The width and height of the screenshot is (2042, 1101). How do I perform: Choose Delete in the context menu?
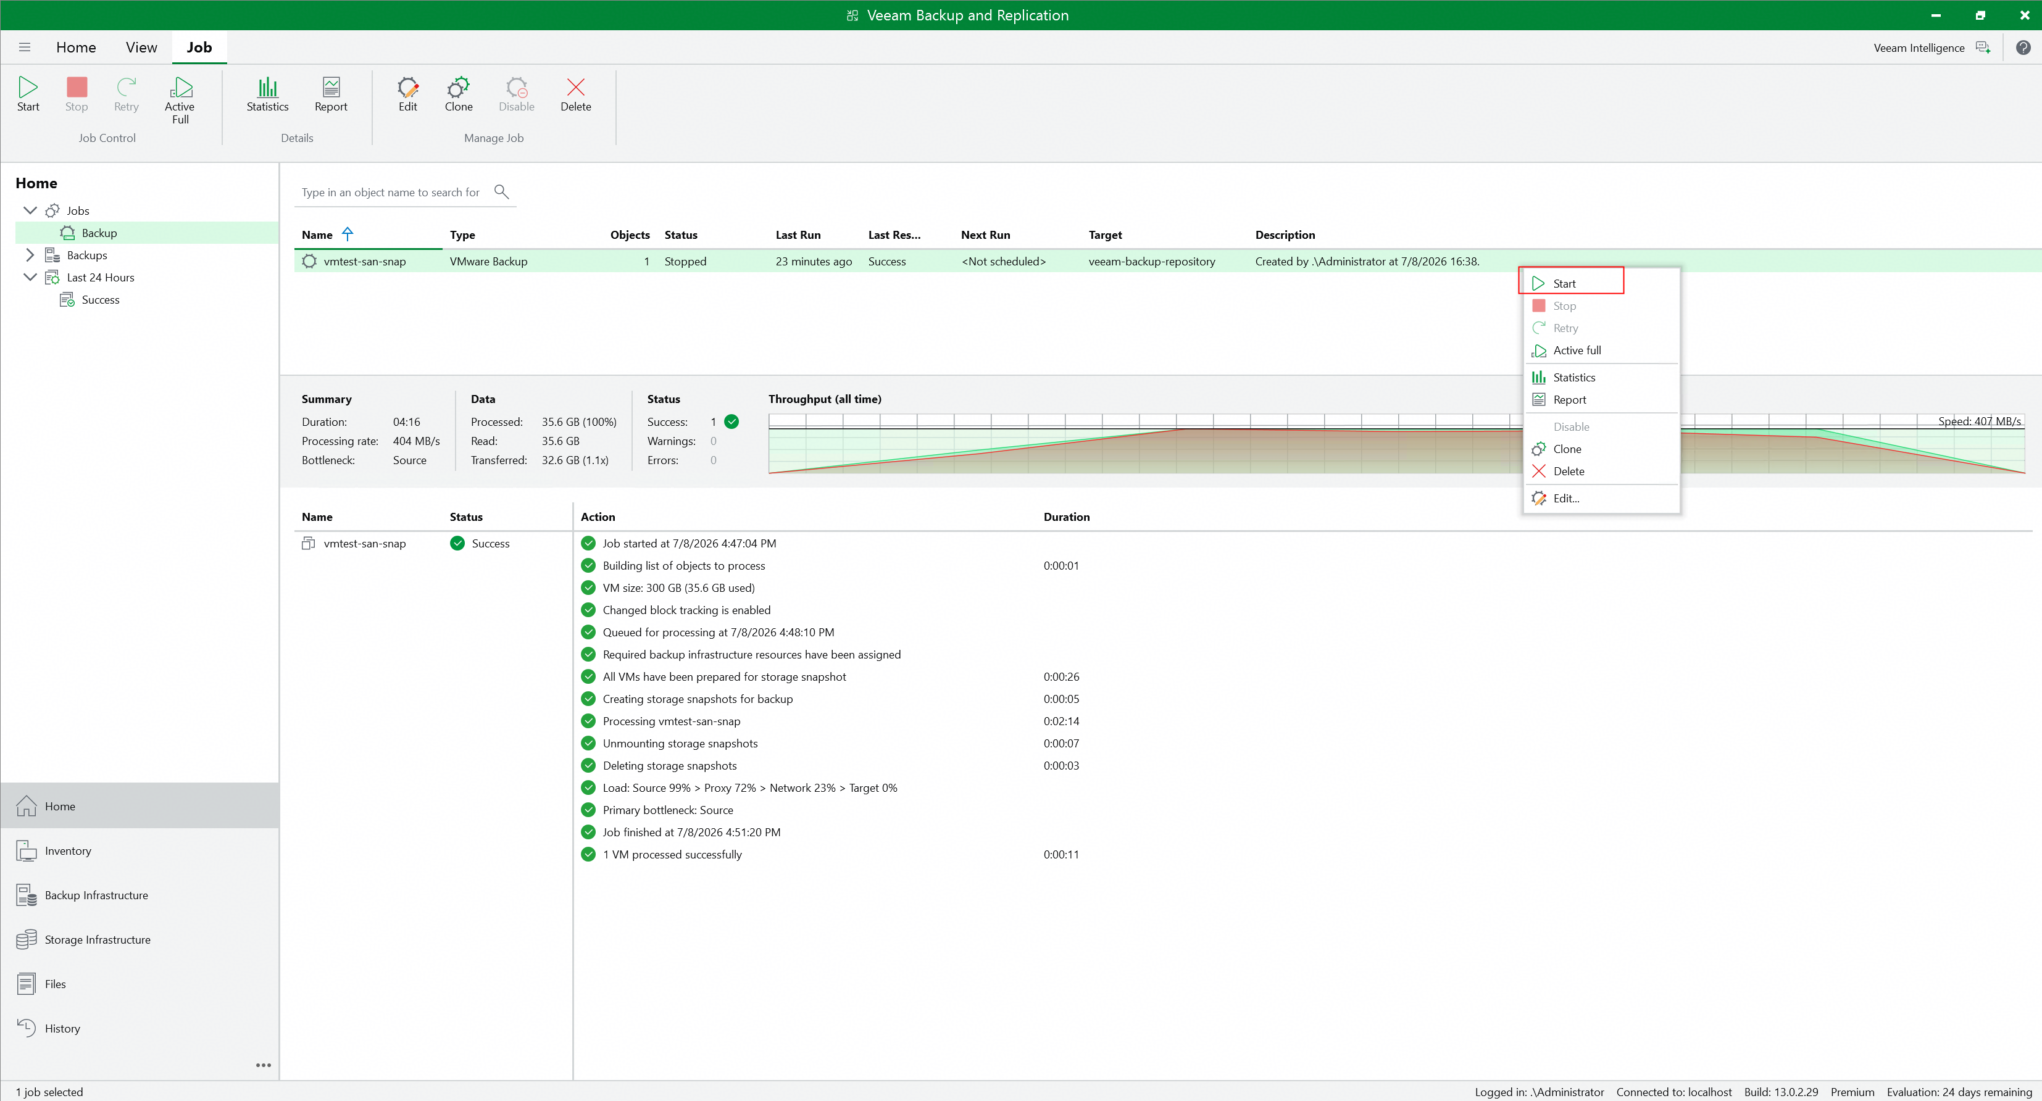click(x=1601, y=471)
